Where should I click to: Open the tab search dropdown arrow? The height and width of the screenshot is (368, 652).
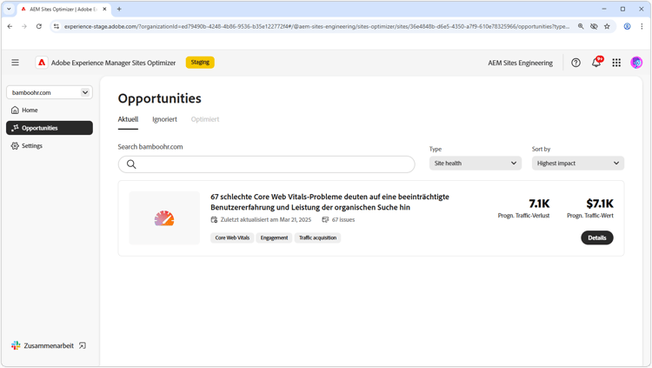[9, 9]
